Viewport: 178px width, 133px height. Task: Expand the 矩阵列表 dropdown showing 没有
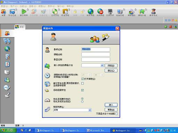[x=90, y=110]
